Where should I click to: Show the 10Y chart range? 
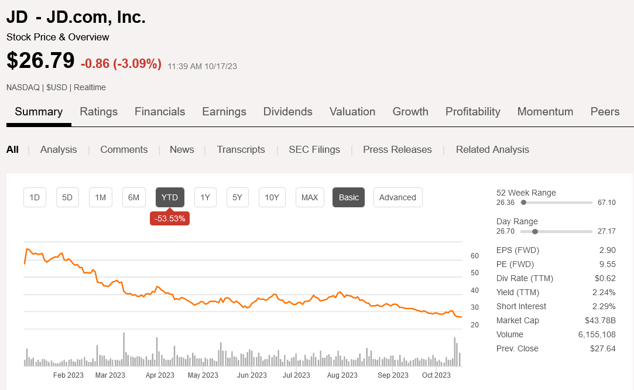click(272, 197)
